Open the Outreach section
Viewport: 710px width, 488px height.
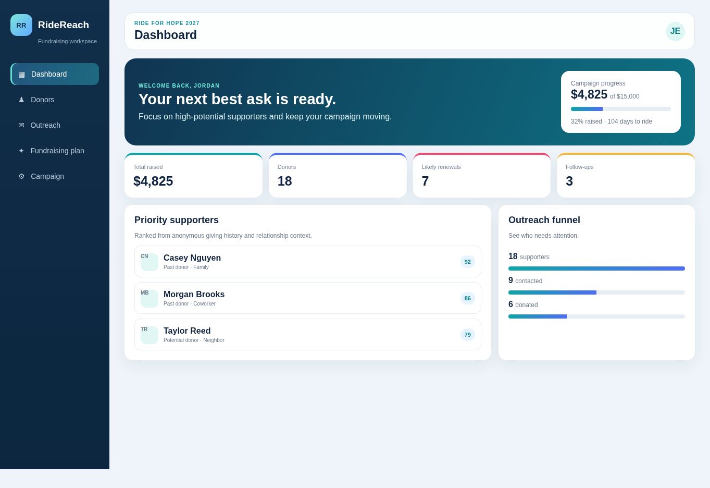55,125
